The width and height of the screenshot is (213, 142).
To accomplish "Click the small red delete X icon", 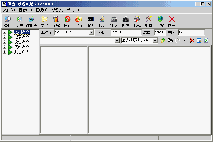I will (x=192, y=41).
